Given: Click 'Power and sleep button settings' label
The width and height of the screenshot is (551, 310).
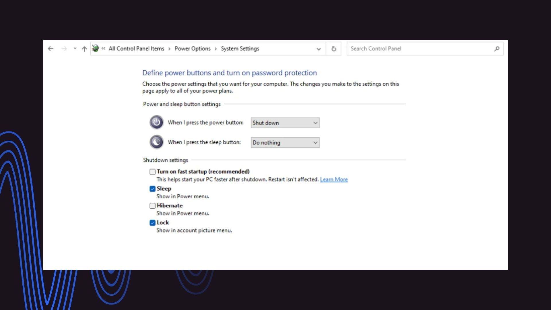Looking at the screenshot, I should [182, 104].
